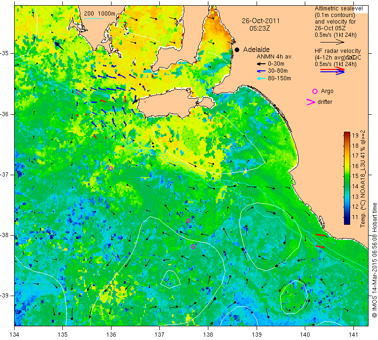Click the 140 longitude axis label
Screen dimensions: 378x340
click(x=305, y=334)
